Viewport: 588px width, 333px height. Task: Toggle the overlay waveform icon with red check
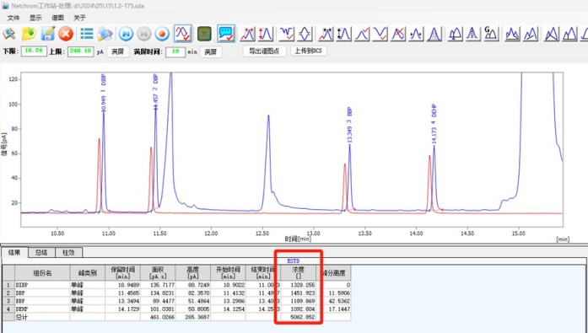[x=183, y=34]
